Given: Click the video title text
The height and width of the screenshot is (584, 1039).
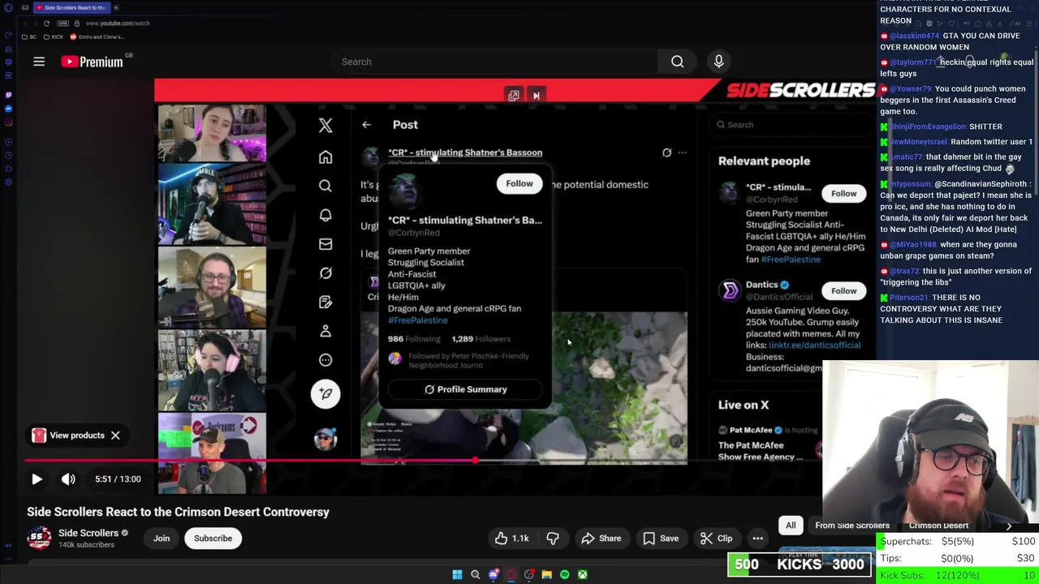Looking at the screenshot, I should point(178,512).
